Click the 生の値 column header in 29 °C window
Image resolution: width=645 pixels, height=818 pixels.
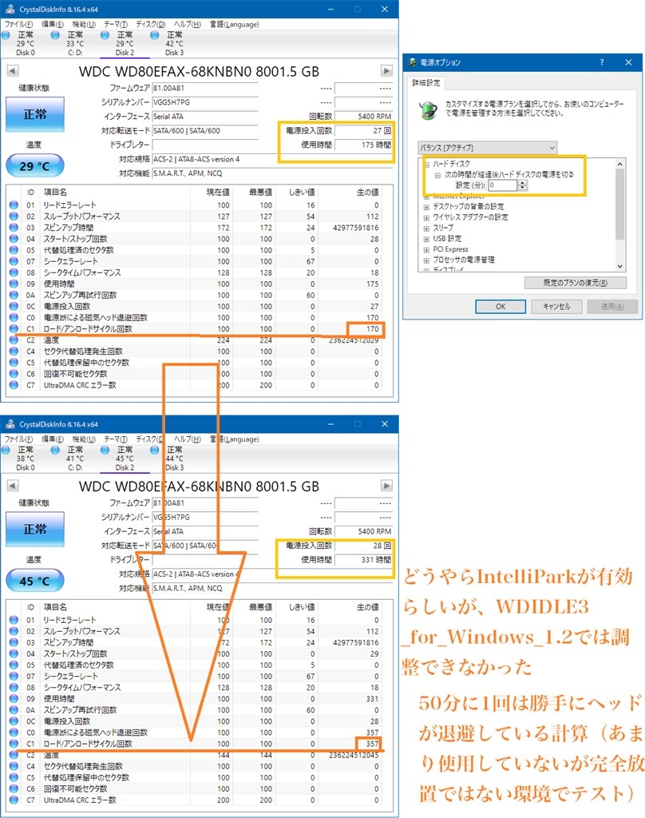click(367, 192)
